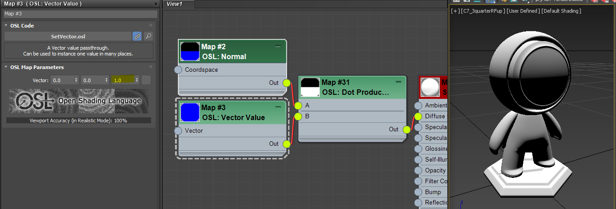
Task: Click the Map #3 blue thumbnail
Action: (190, 112)
